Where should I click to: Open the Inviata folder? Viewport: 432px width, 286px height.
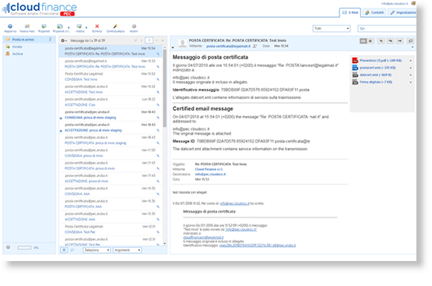(x=17, y=47)
